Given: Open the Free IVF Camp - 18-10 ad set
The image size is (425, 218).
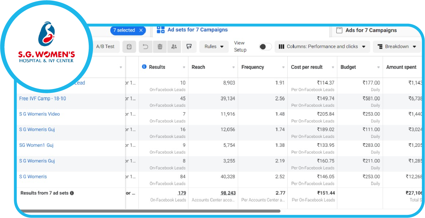Looking at the screenshot, I should 43,98.
